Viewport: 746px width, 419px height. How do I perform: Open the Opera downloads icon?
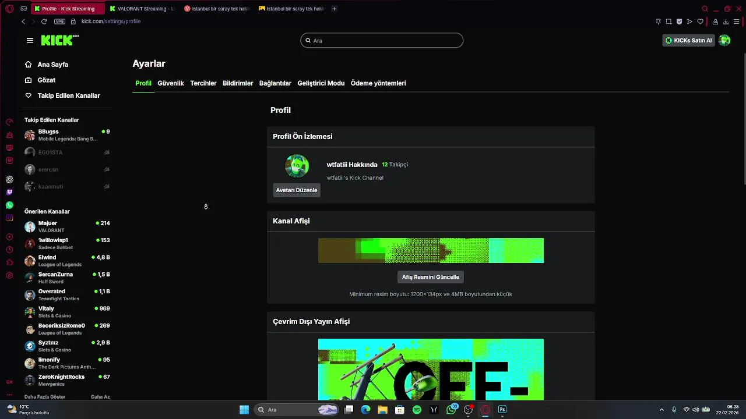click(726, 22)
